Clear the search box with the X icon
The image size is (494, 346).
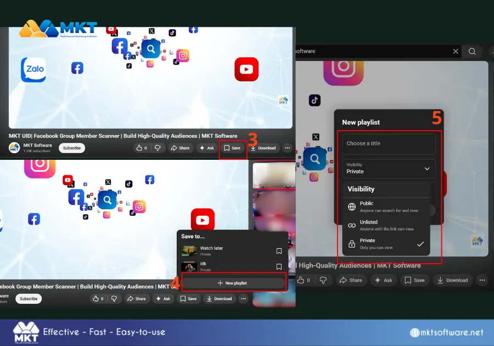coord(456,52)
